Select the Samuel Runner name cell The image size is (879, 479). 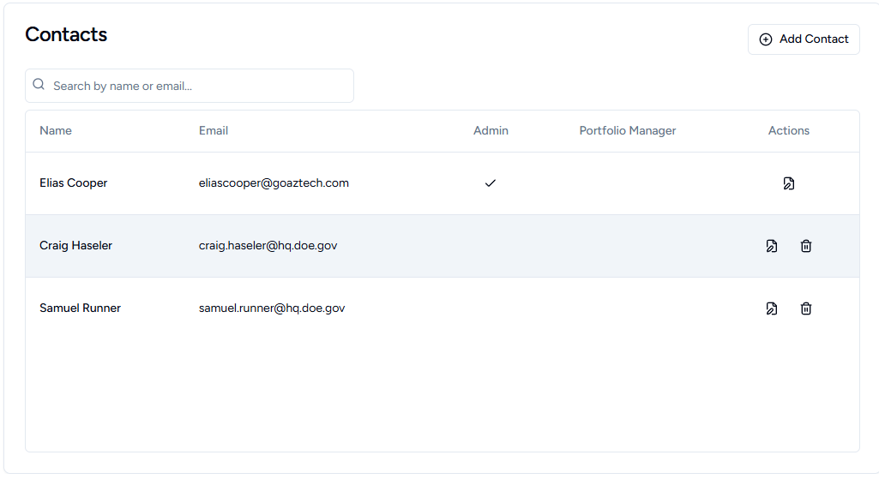click(x=80, y=308)
